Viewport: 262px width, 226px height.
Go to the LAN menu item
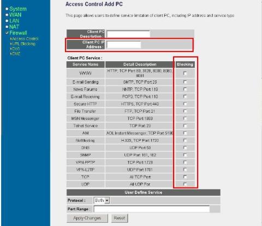pos(14,21)
